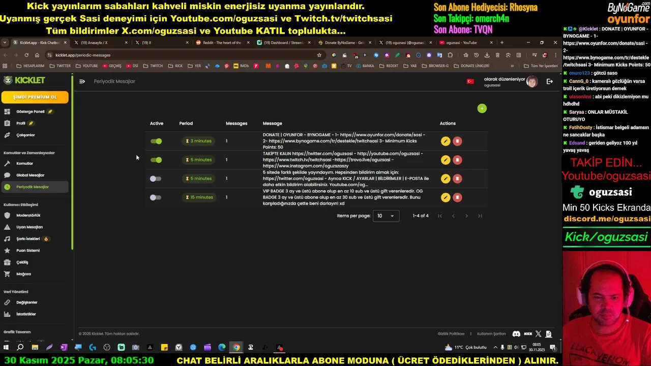The image size is (651, 366).
Task: Open the document icon in the footer
Action: click(x=549, y=334)
